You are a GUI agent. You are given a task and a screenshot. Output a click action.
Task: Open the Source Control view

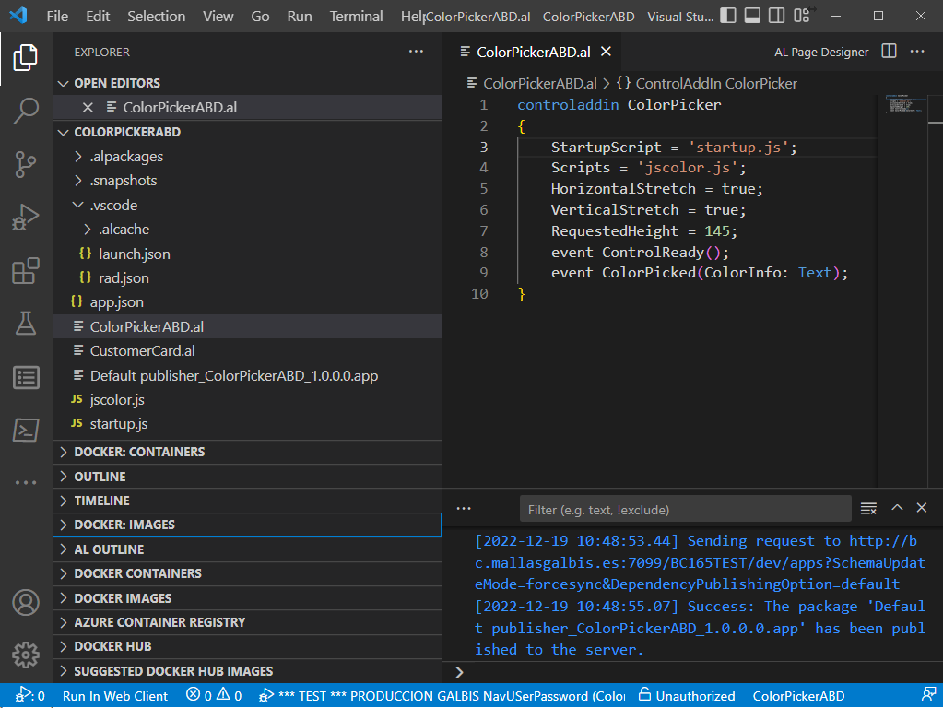click(25, 164)
